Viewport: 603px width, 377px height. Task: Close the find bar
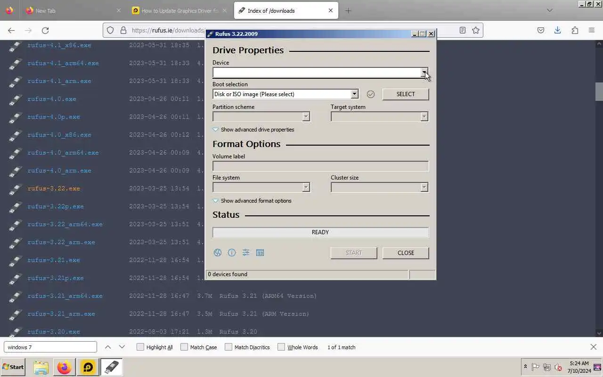point(593,347)
